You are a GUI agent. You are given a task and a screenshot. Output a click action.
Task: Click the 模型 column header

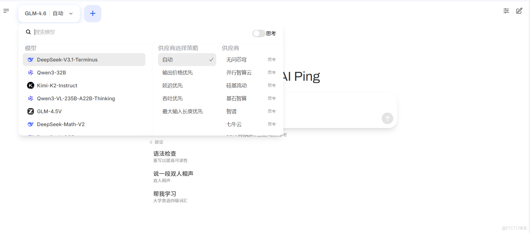(x=31, y=48)
